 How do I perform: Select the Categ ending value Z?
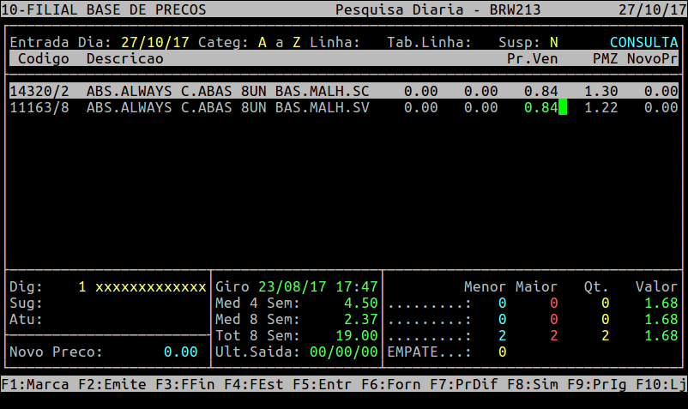(296, 42)
